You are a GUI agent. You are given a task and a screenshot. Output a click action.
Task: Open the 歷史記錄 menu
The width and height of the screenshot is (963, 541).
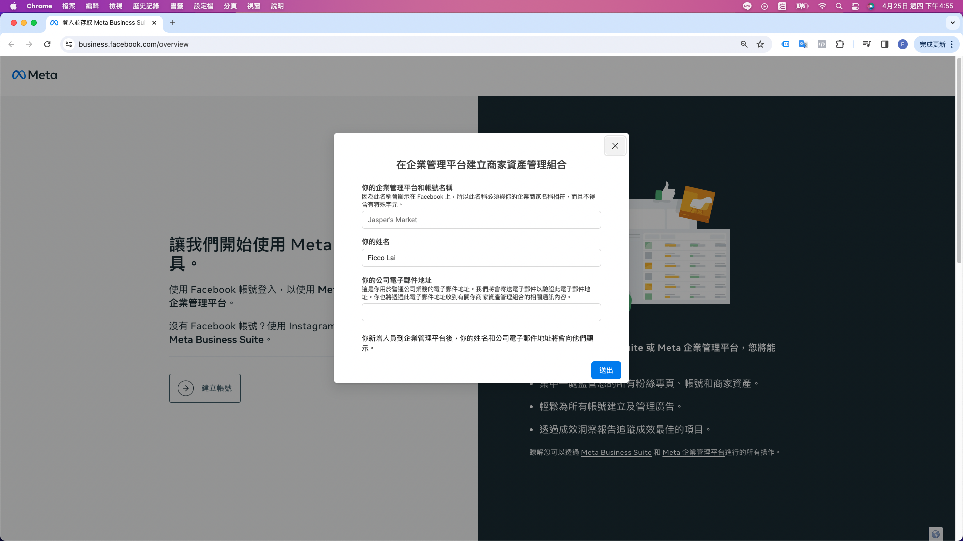tap(146, 6)
